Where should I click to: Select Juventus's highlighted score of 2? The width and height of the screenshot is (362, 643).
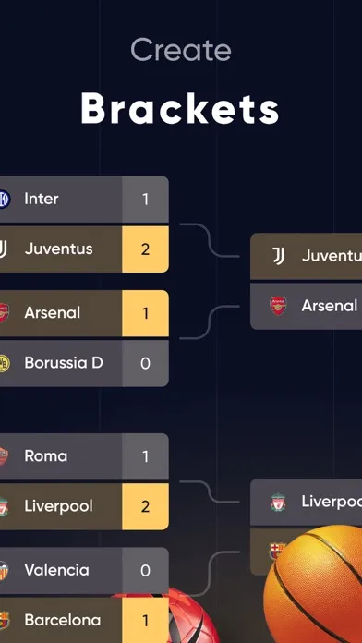(145, 249)
